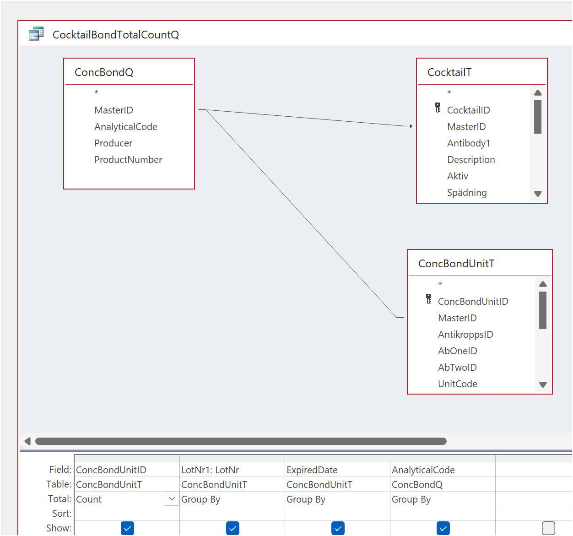Click the Group By cell under AnalyticalCode
The height and width of the screenshot is (536, 573).
pyautogui.click(x=443, y=499)
